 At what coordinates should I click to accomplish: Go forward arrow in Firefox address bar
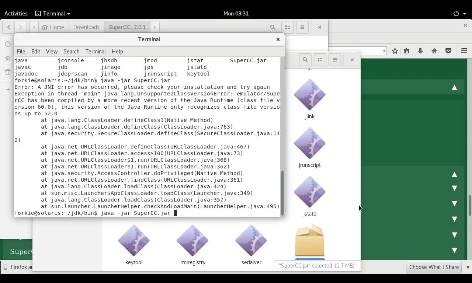384,51
